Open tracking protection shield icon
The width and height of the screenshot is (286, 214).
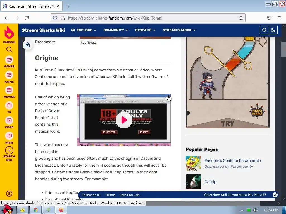55,18
